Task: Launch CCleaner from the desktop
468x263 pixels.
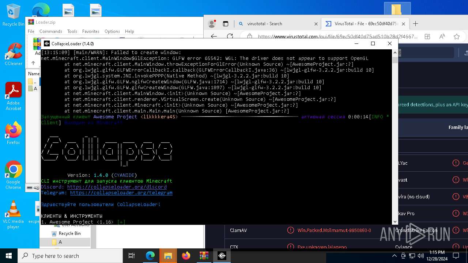Action: (13, 54)
